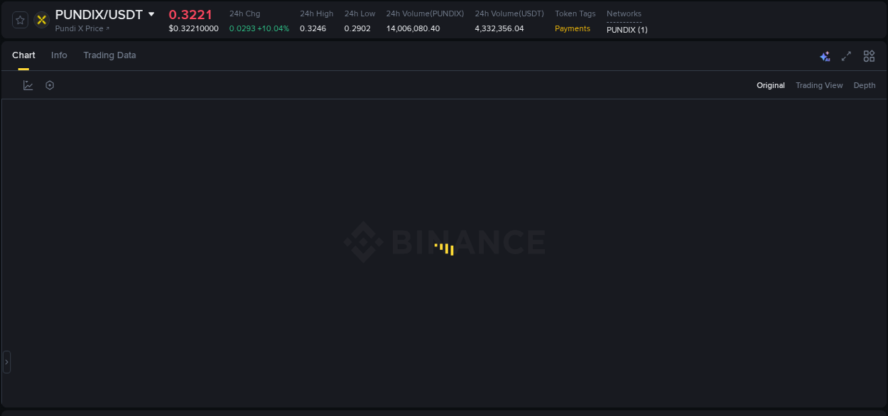
Task: Open chart settings via hexagon icon
Action: pos(49,84)
